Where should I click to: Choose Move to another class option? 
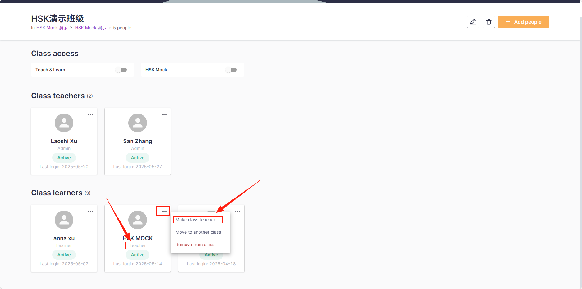(198, 232)
